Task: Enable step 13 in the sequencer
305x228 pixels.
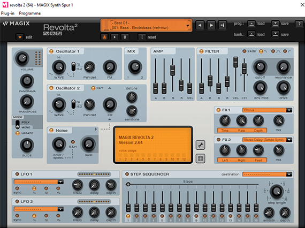Action: point(230,216)
